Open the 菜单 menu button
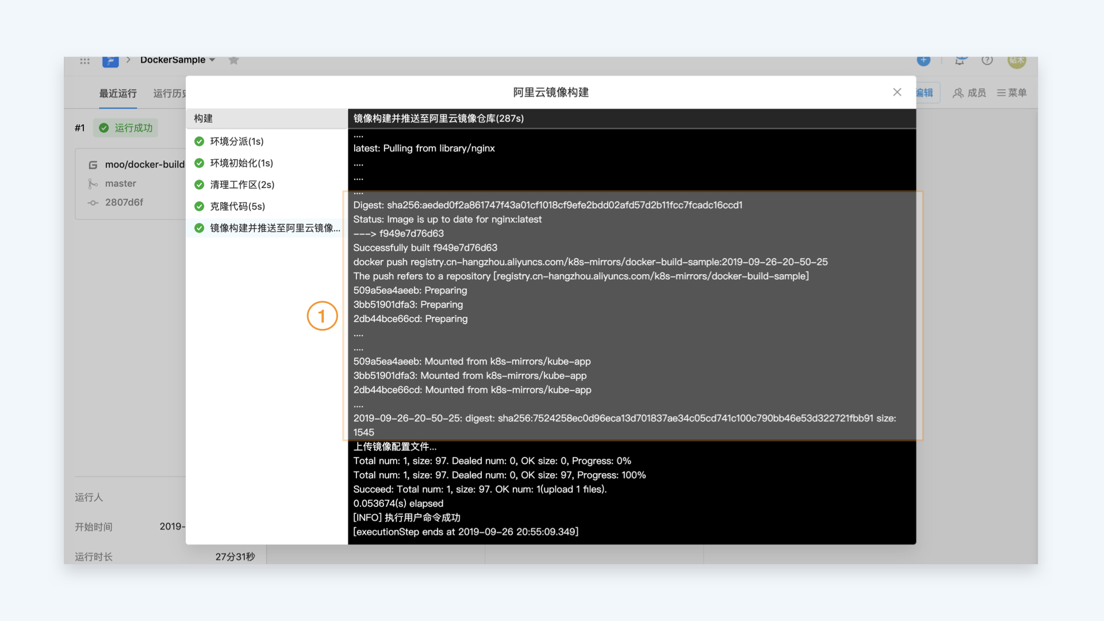The image size is (1104, 621). coord(1011,93)
